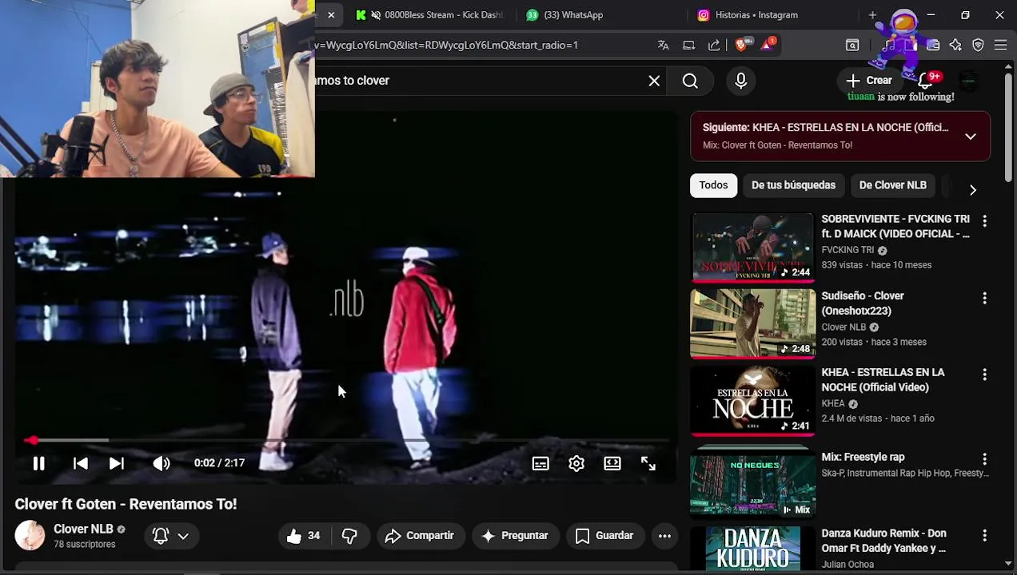Open options menu for KHEA video
1017x575 pixels.
(x=984, y=375)
